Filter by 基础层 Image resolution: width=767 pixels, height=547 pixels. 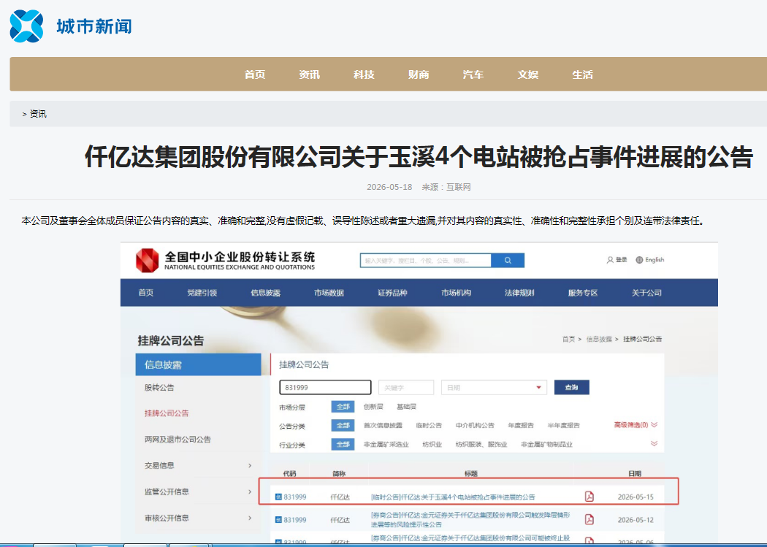pyautogui.click(x=406, y=407)
